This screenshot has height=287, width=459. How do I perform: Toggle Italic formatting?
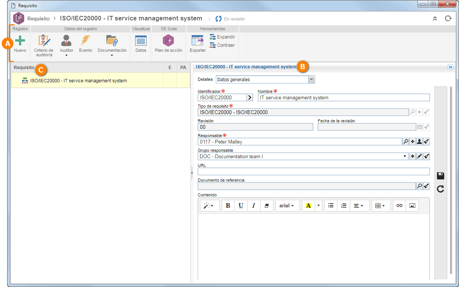pos(254,205)
